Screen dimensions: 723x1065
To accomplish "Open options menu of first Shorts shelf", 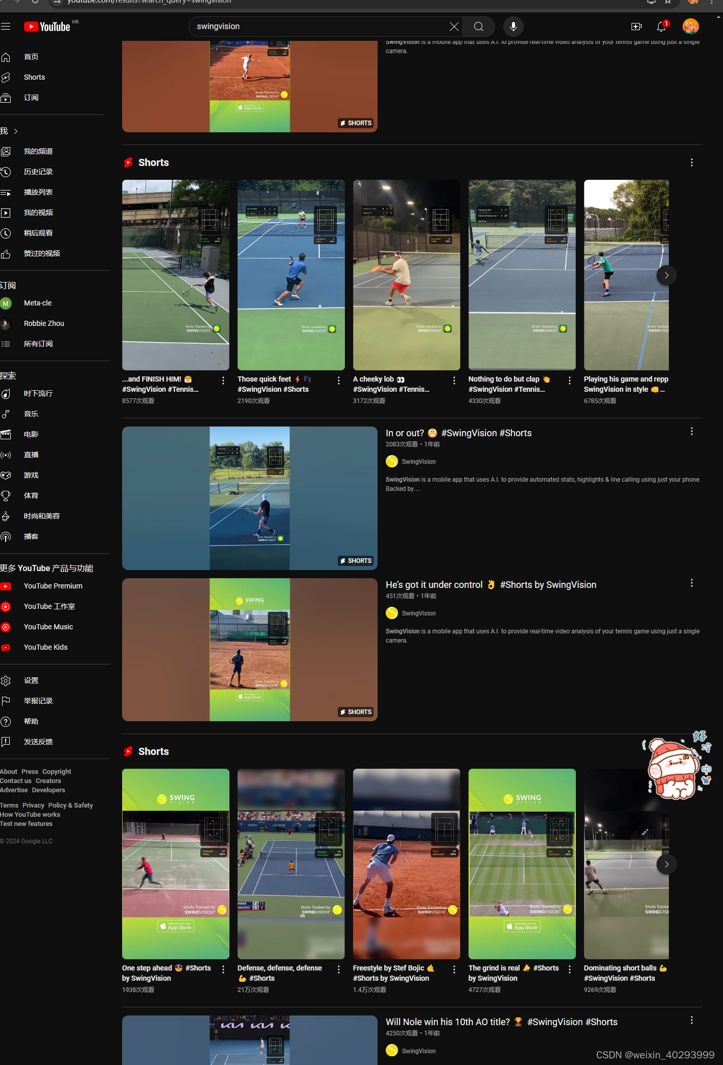I will point(692,162).
